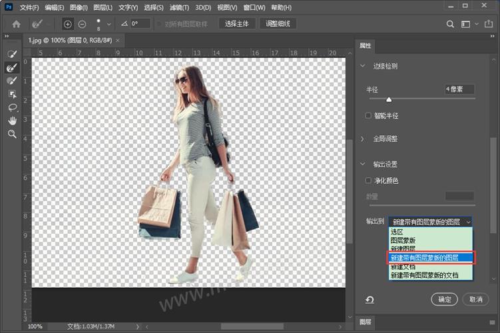Click the 数量 slider track
Screen dimensions: 500x333
coord(421,205)
